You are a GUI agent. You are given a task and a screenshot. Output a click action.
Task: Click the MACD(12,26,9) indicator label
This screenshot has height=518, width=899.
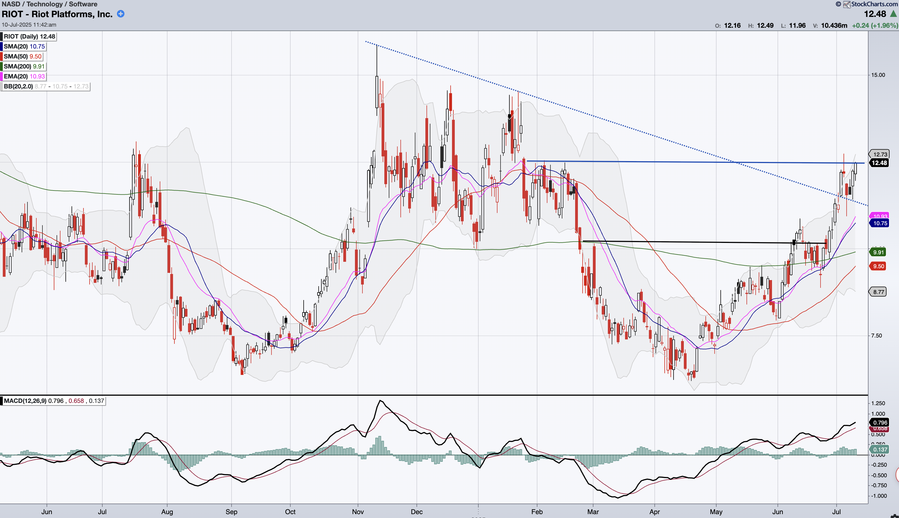(x=25, y=401)
